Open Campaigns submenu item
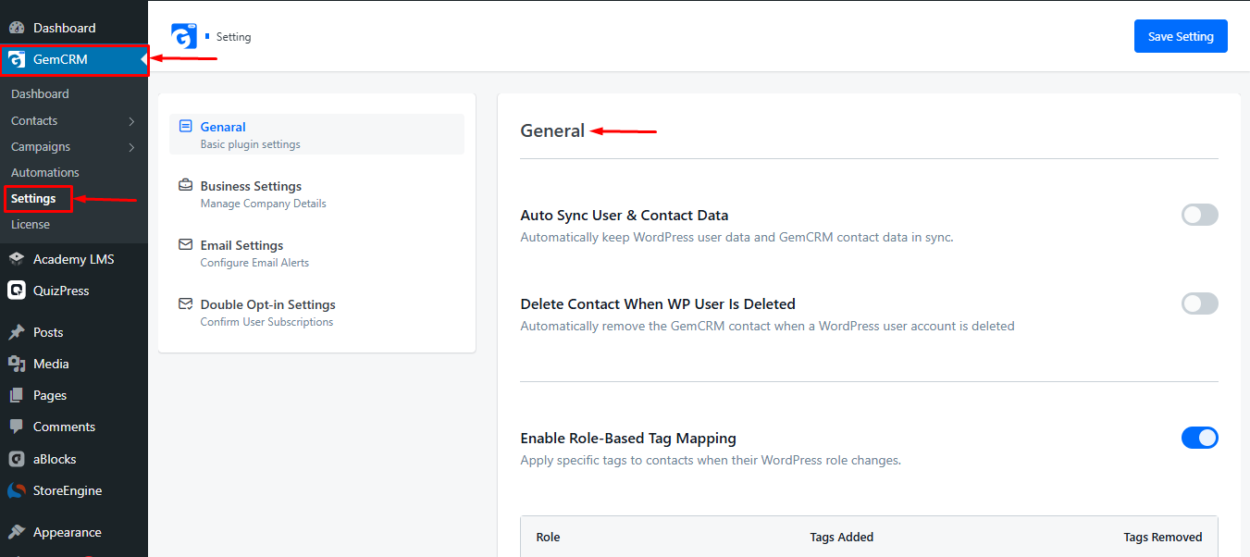The height and width of the screenshot is (557, 1250). 41,146
